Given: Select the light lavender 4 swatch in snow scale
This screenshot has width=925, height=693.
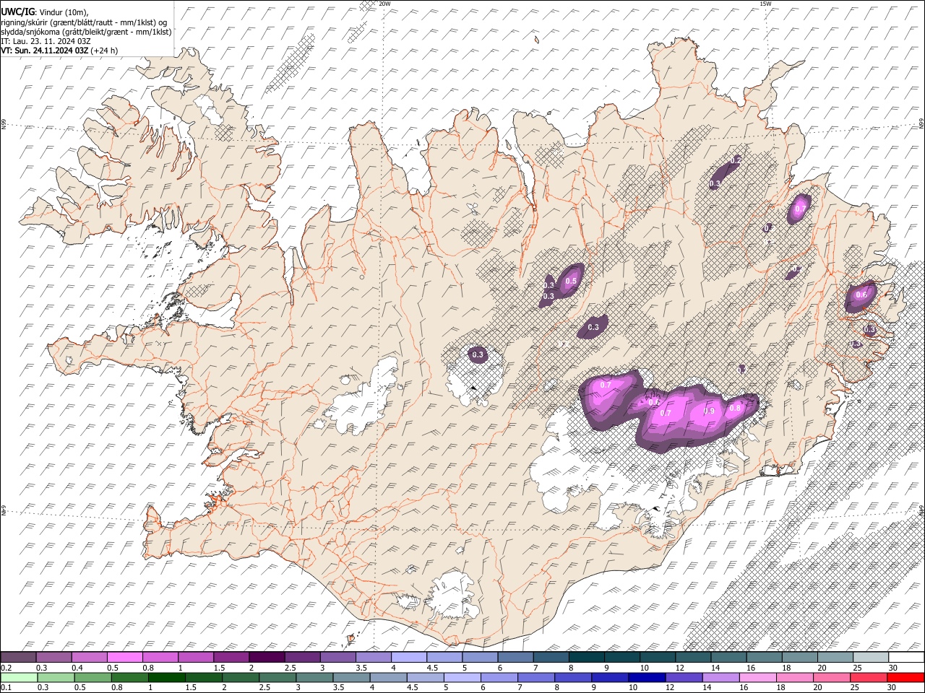Looking at the screenshot, I should pos(409,658).
